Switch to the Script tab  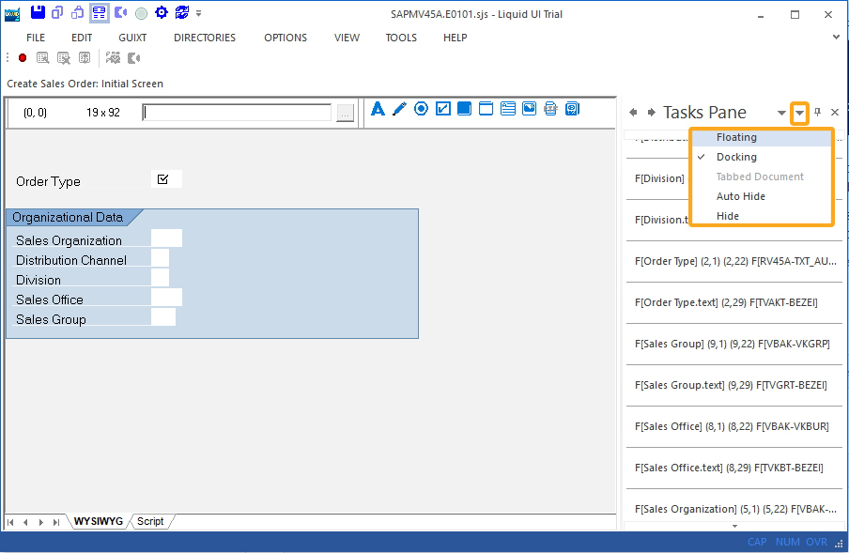tap(150, 521)
